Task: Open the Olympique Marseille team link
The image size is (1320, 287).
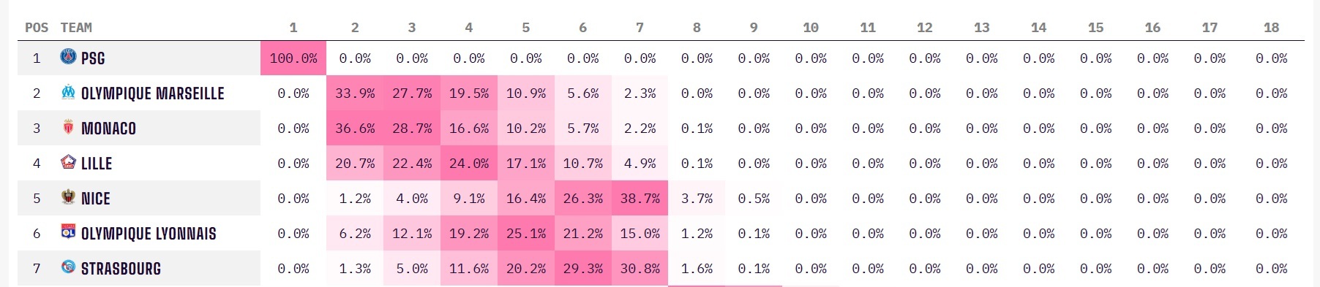Action: (x=152, y=93)
